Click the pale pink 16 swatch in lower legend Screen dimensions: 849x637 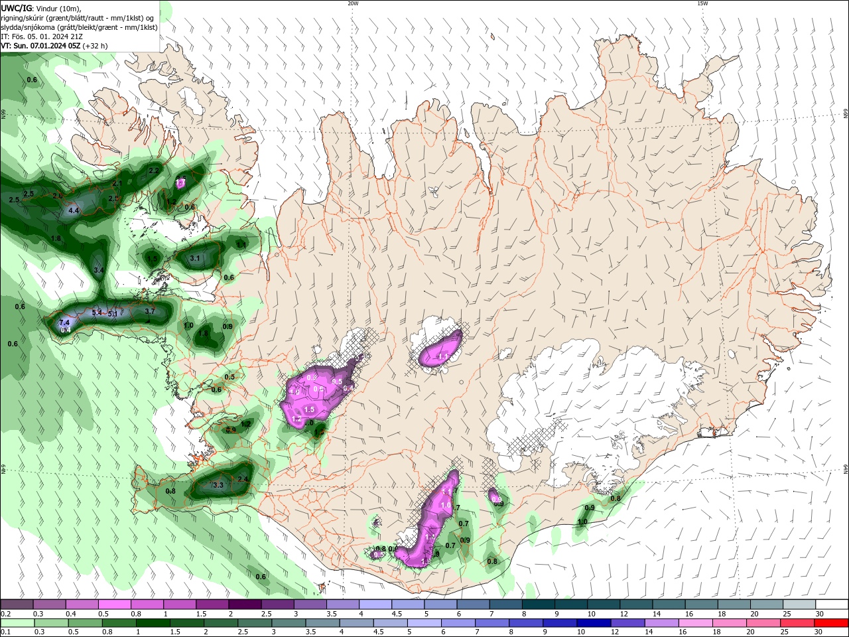coord(695,623)
